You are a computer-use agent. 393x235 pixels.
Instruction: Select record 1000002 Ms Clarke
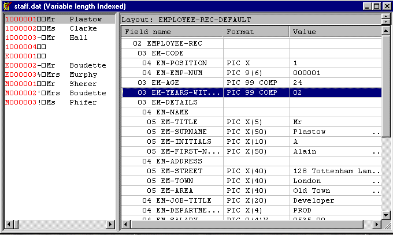tap(50, 28)
